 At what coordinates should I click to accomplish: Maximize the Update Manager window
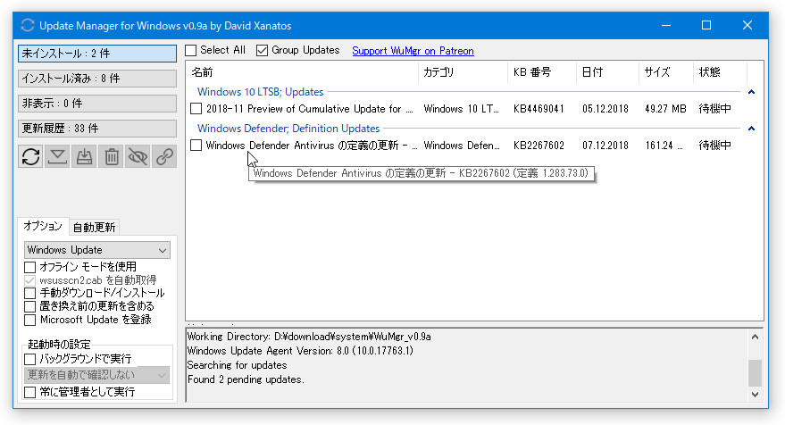coord(706,25)
